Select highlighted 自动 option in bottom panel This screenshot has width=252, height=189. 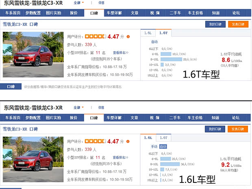163,147
